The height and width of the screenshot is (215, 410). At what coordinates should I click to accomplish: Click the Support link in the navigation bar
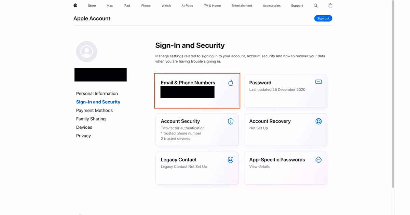(297, 5)
